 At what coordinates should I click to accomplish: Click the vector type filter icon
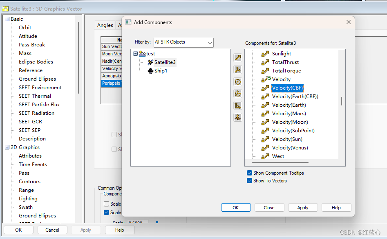pyautogui.click(x=238, y=58)
